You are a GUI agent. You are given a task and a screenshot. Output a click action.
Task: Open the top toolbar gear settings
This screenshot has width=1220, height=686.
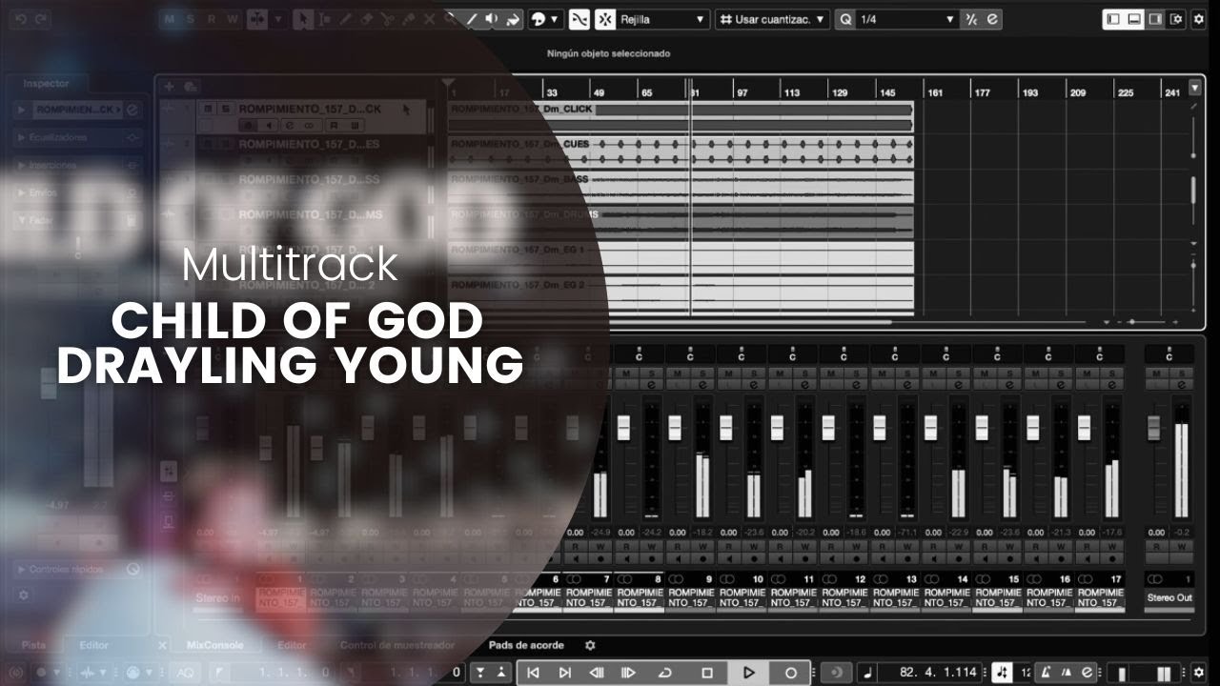[1200, 19]
